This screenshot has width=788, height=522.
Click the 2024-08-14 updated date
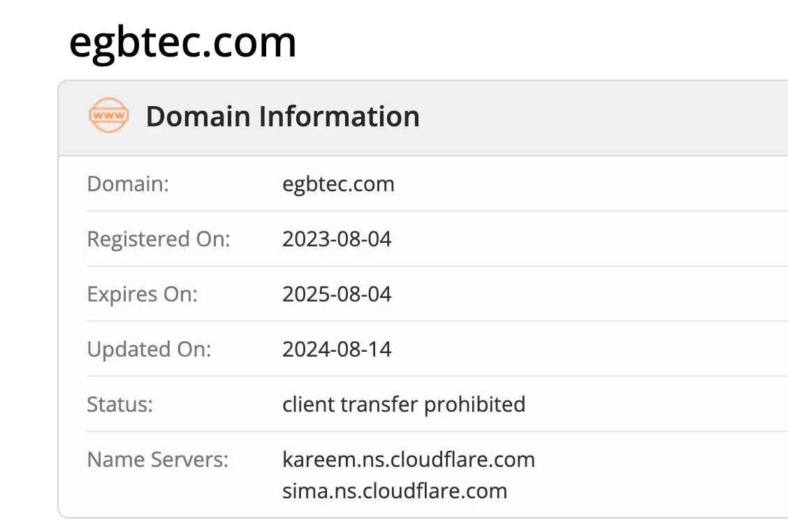(337, 349)
